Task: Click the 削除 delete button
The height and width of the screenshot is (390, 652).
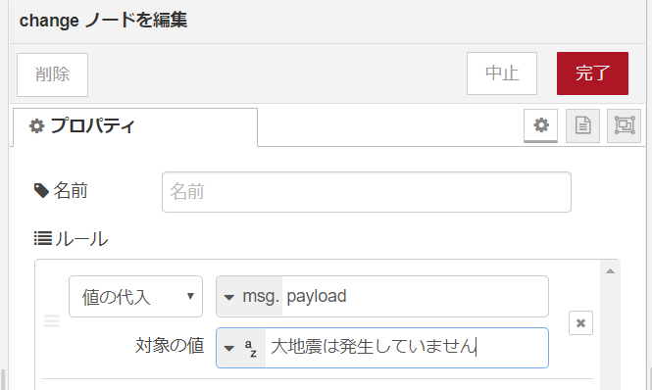Action: (52, 74)
